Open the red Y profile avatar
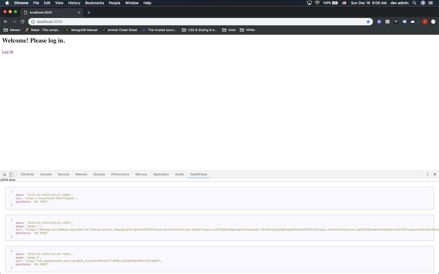This screenshot has width=439, height=274. (x=425, y=22)
